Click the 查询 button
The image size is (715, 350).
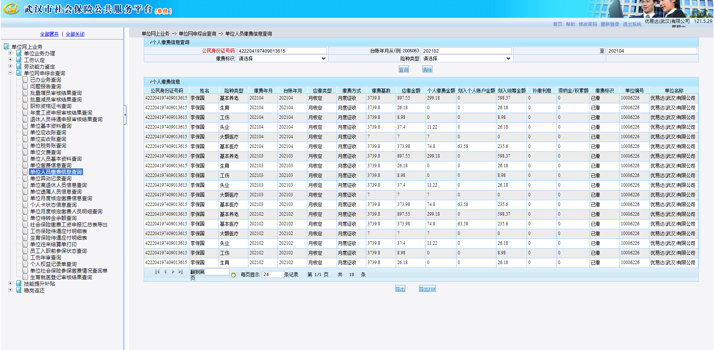[x=403, y=69]
